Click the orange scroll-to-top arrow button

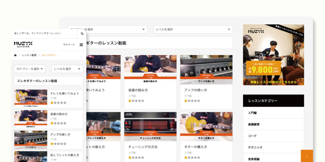pos(307,156)
